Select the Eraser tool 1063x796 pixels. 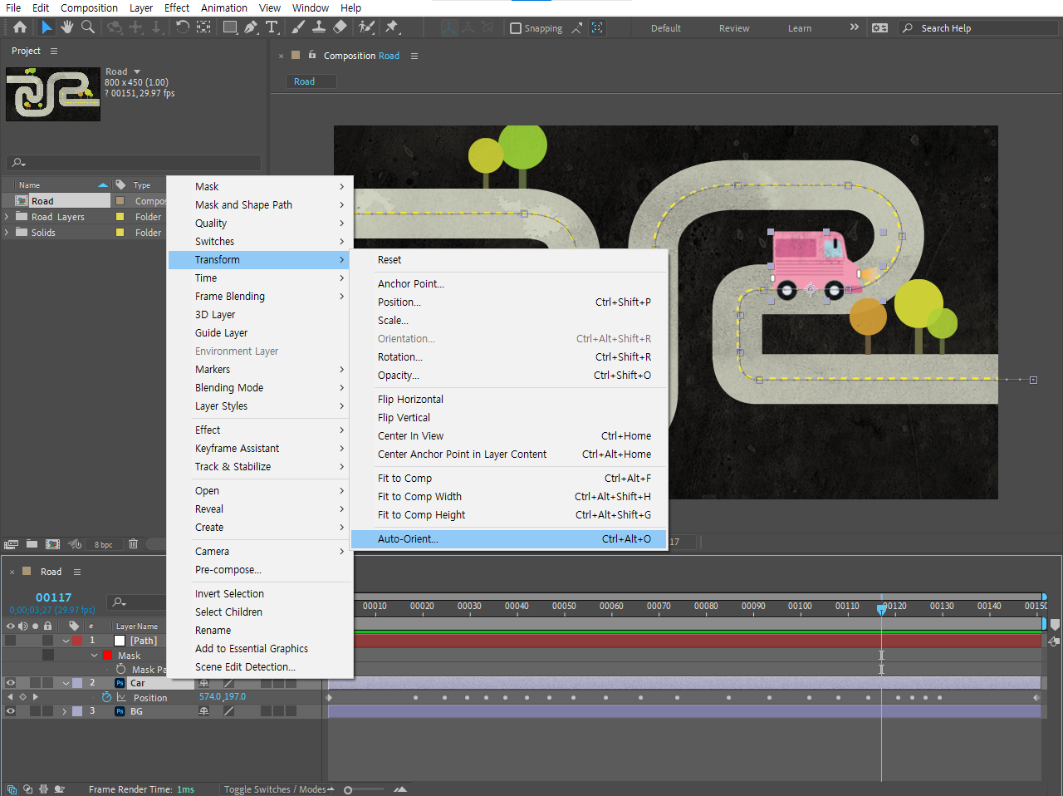pos(339,27)
